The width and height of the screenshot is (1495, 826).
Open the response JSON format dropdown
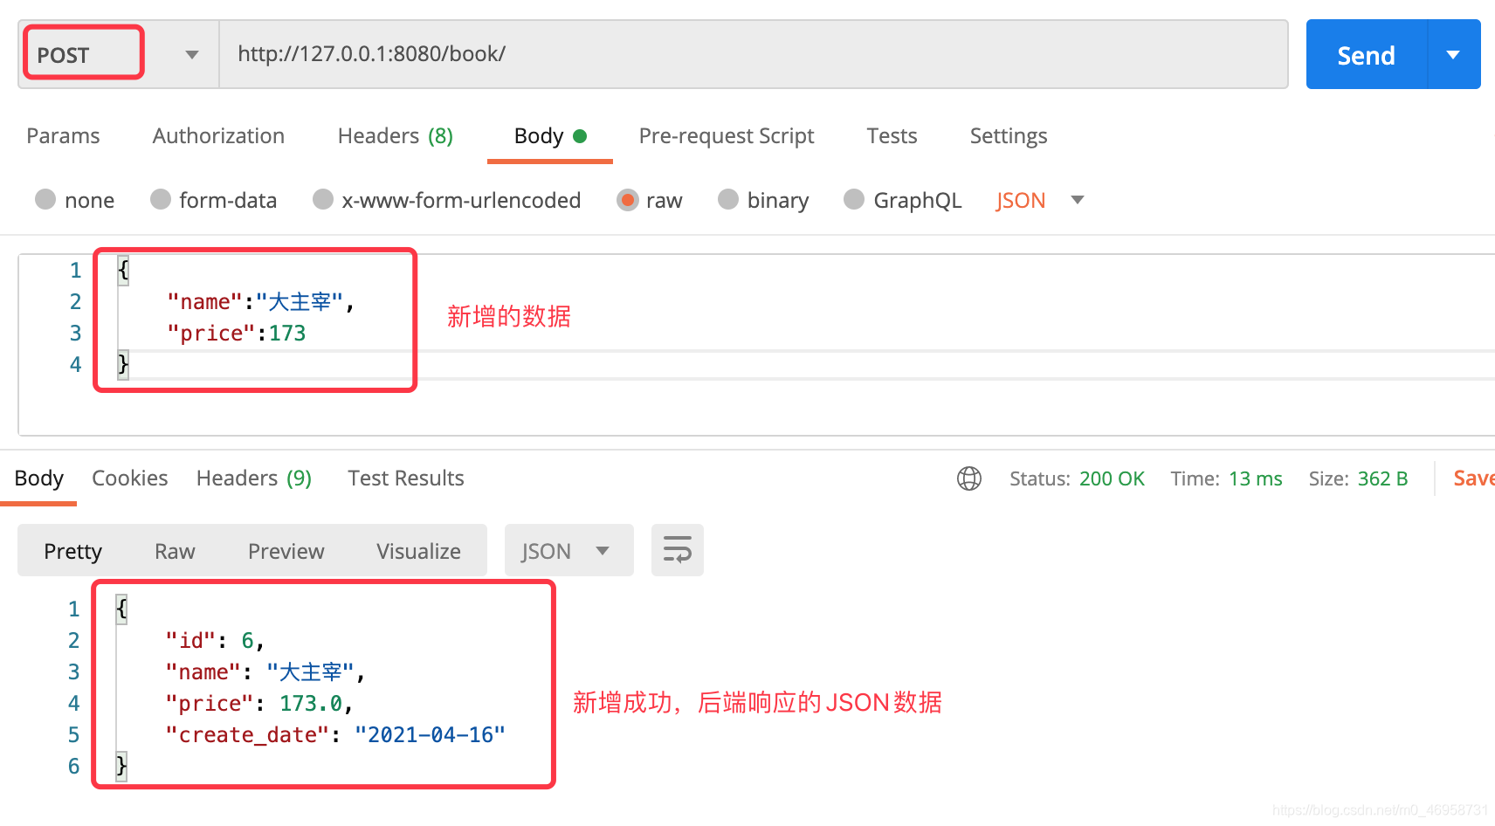click(569, 550)
